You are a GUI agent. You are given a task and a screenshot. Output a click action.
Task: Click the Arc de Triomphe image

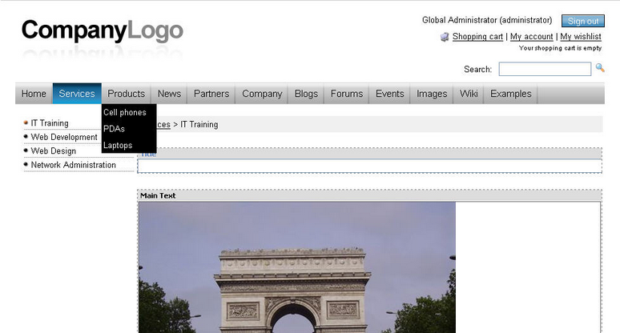pos(297,267)
